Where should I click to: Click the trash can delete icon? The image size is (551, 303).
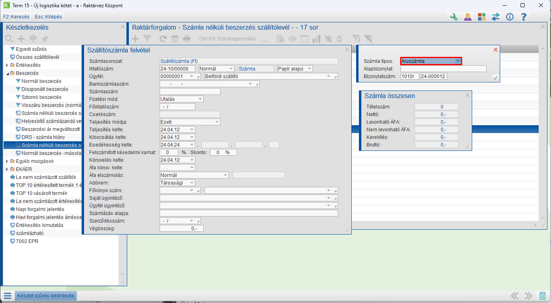pos(175,39)
